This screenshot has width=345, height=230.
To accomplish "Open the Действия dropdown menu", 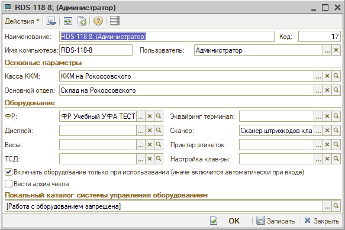I will click(x=22, y=21).
